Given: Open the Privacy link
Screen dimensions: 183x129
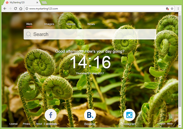Looking at the screenshot, I should 26,124.
